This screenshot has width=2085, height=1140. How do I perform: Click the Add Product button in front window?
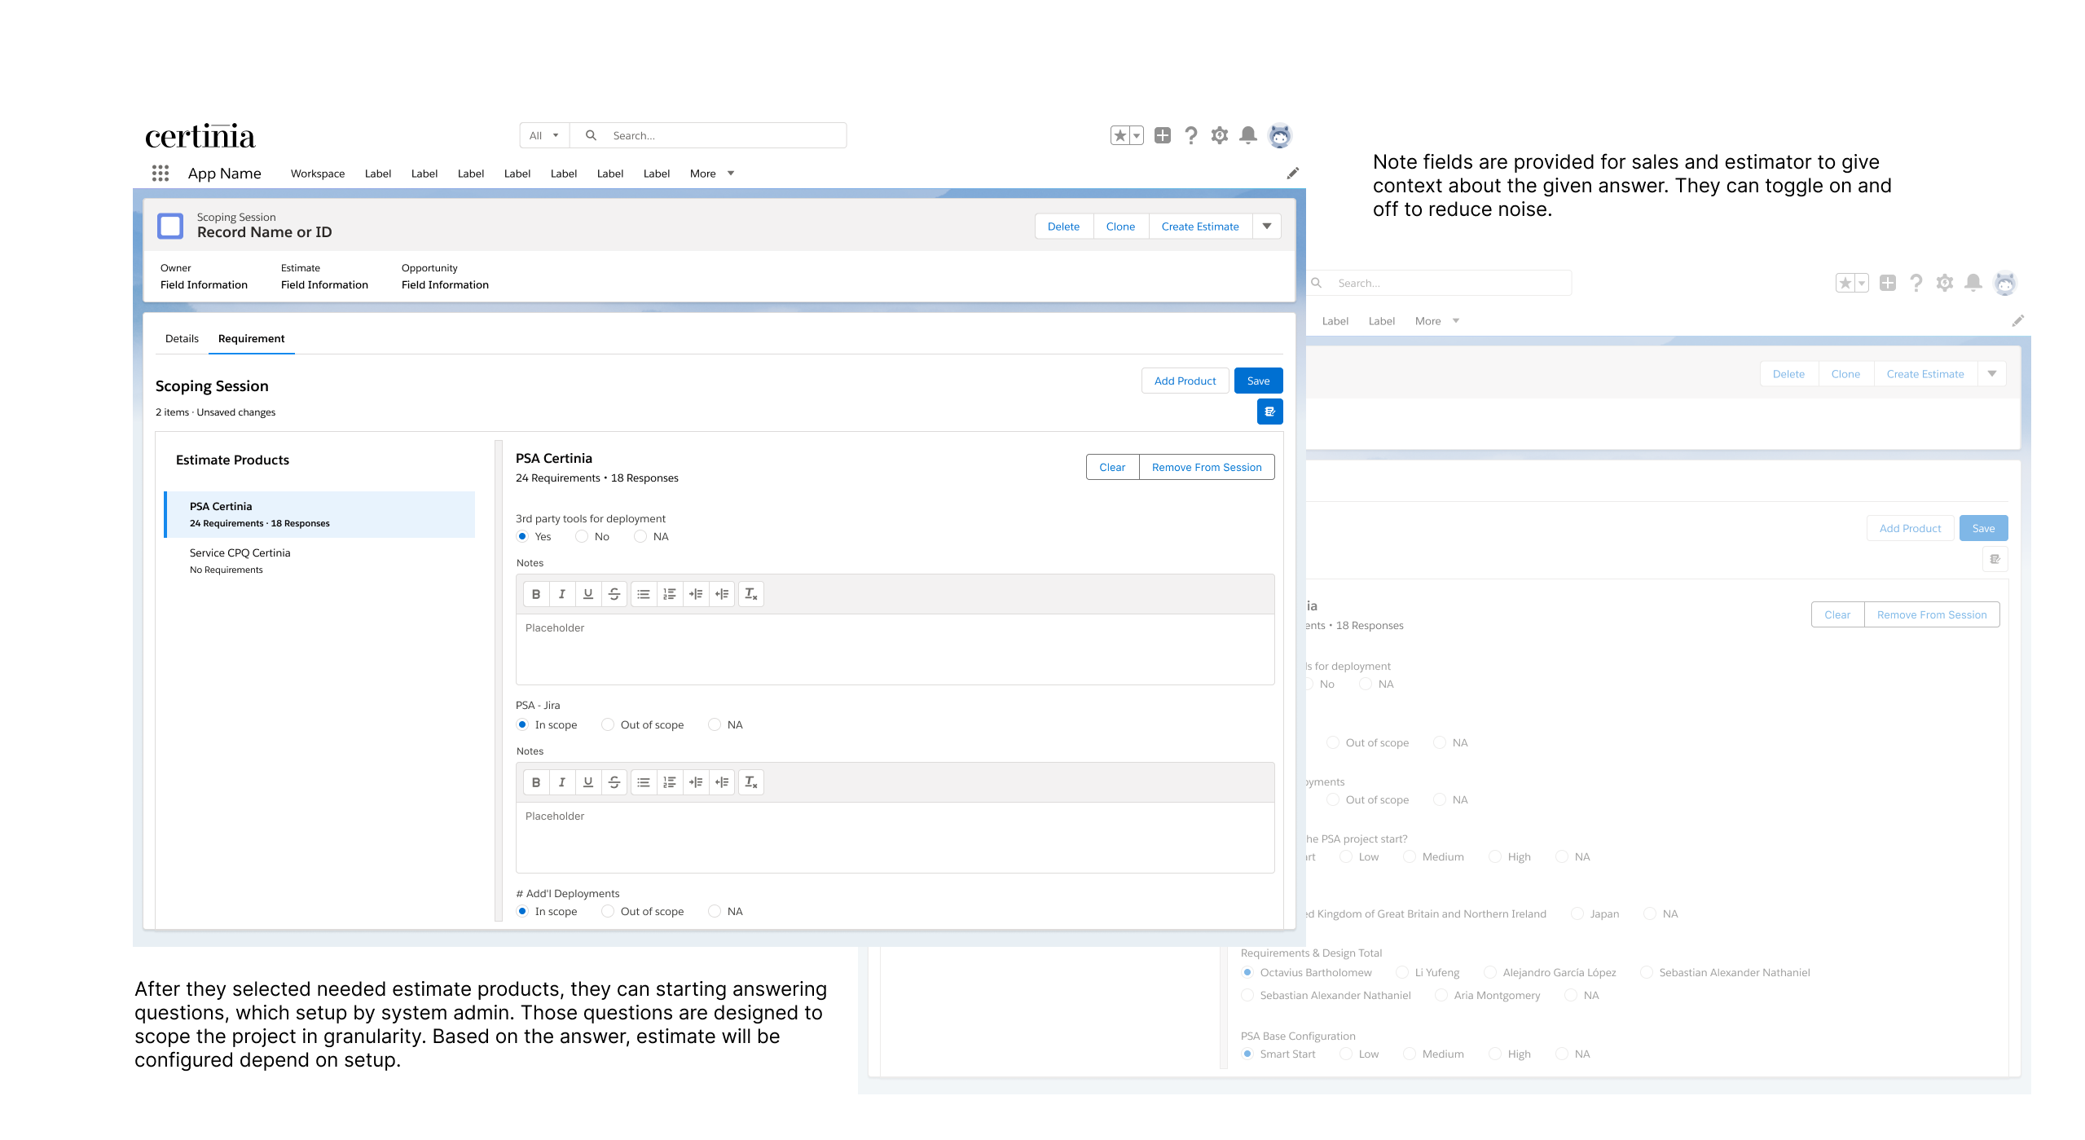[x=1185, y=381]
